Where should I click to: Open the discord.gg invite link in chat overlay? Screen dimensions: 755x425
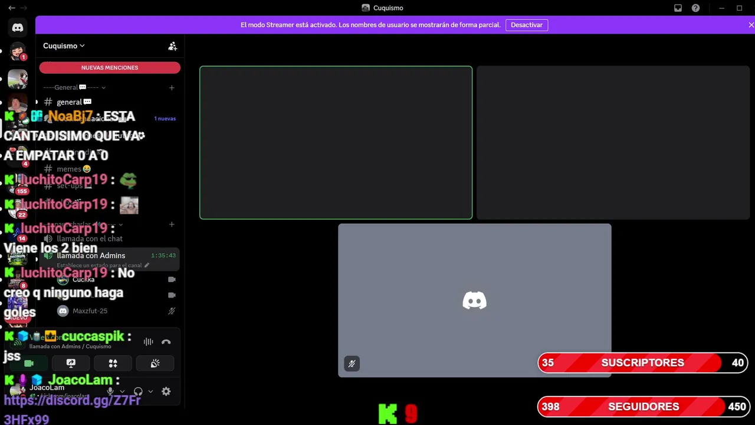tap(72, 410)
